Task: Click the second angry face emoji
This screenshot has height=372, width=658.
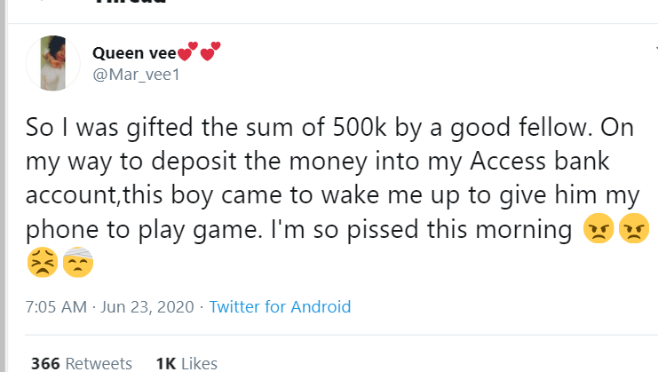Action: click(x=633, y=230)
